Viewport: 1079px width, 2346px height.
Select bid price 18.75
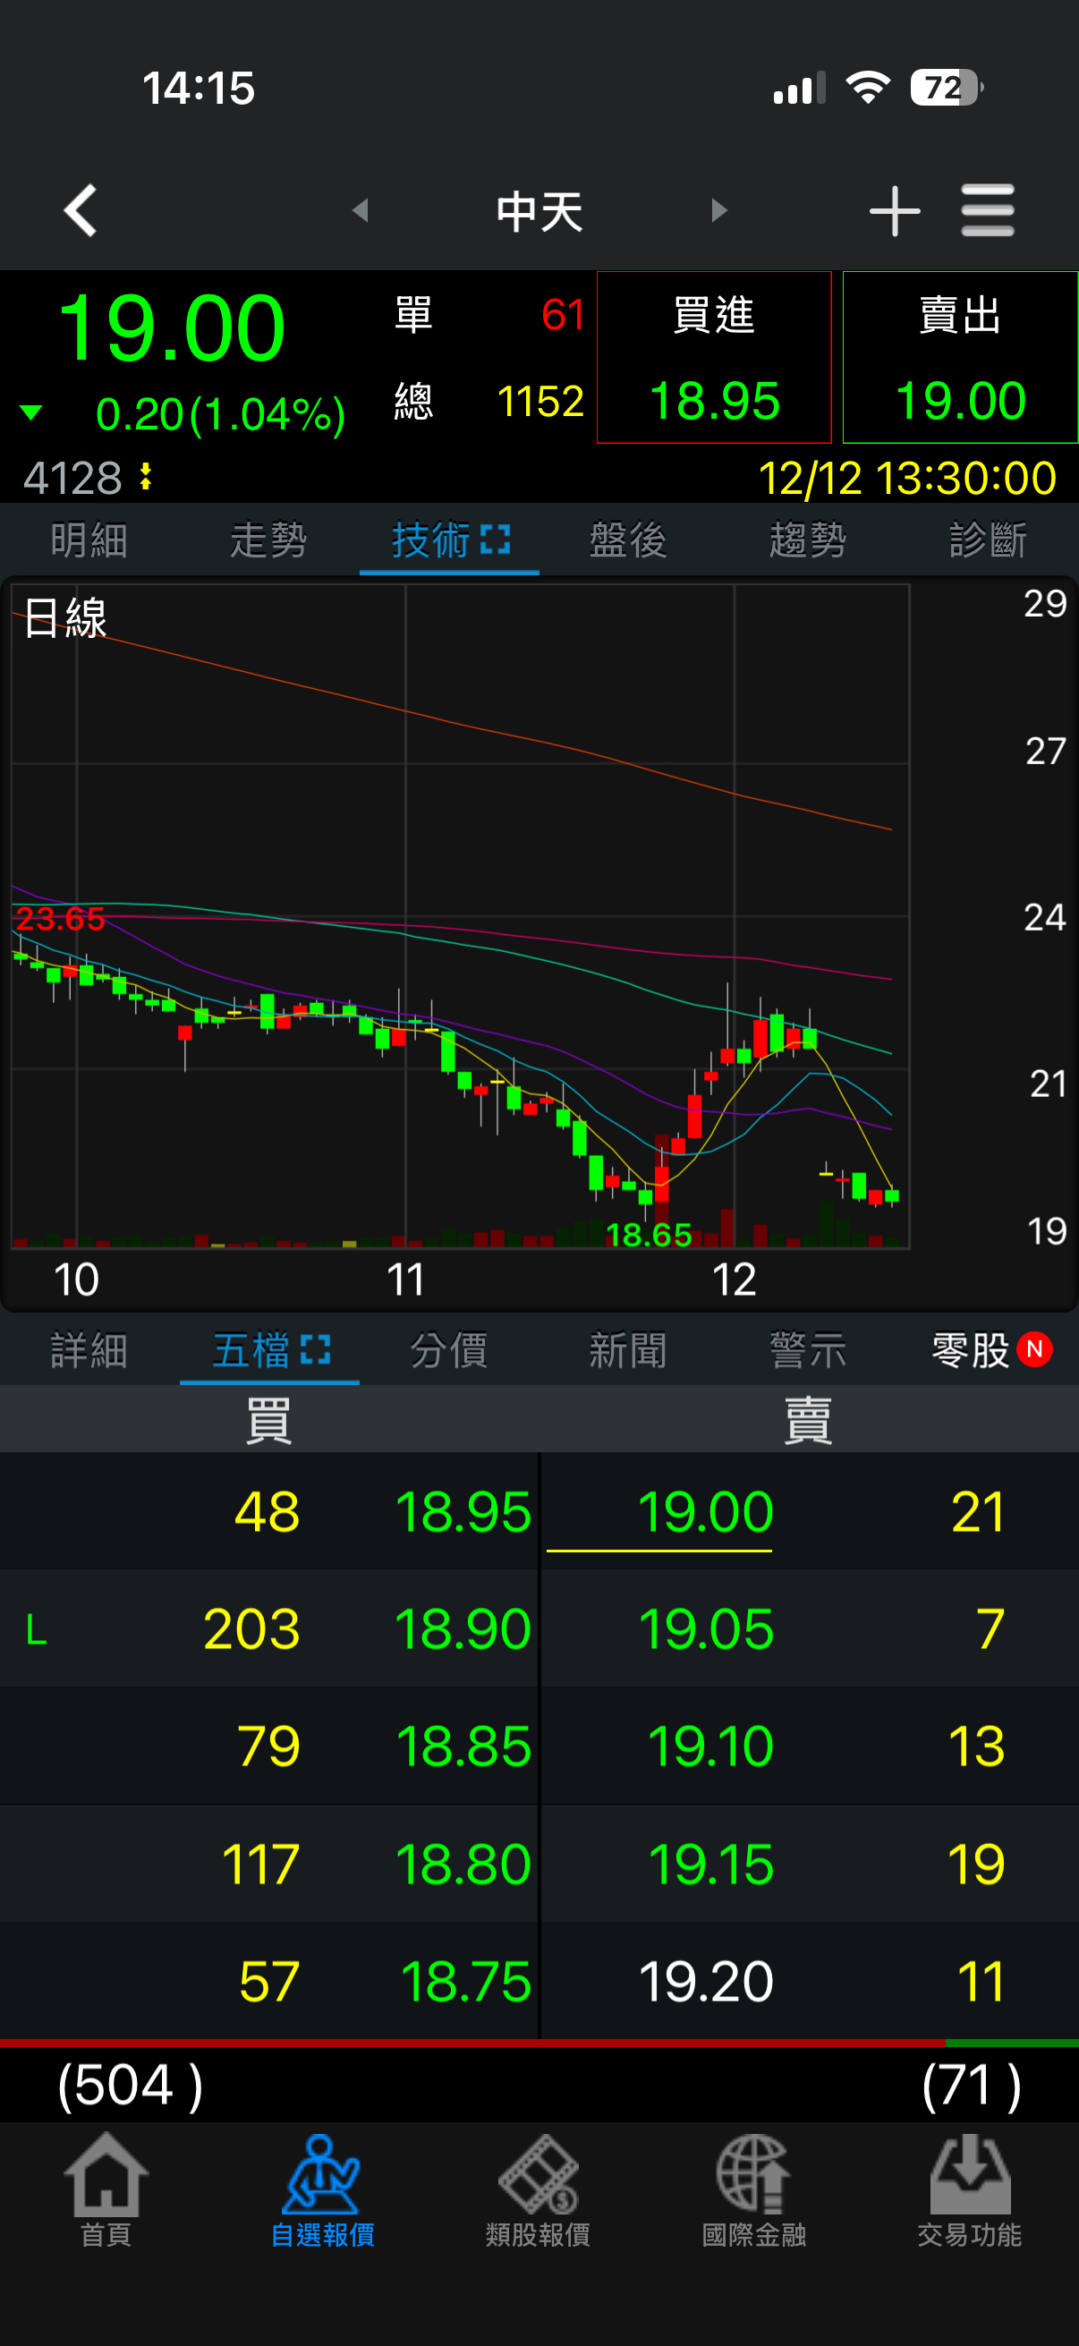click(465, 1982)
